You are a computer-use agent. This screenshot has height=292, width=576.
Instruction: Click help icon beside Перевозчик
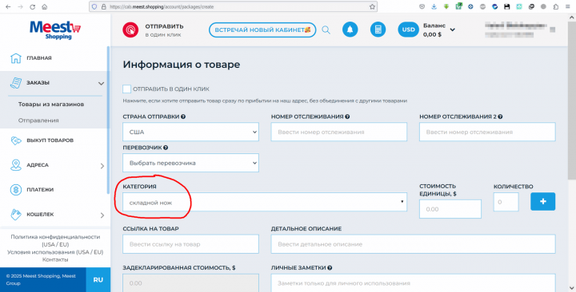(x=166, y=148)
